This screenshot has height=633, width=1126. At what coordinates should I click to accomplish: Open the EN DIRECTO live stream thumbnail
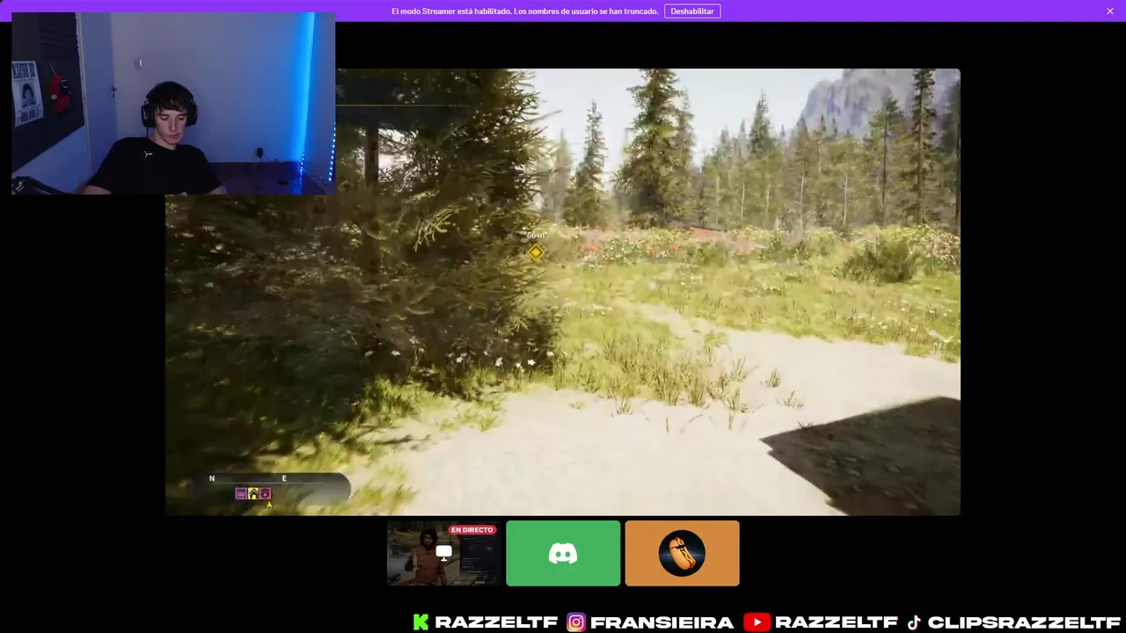[444, 553]
